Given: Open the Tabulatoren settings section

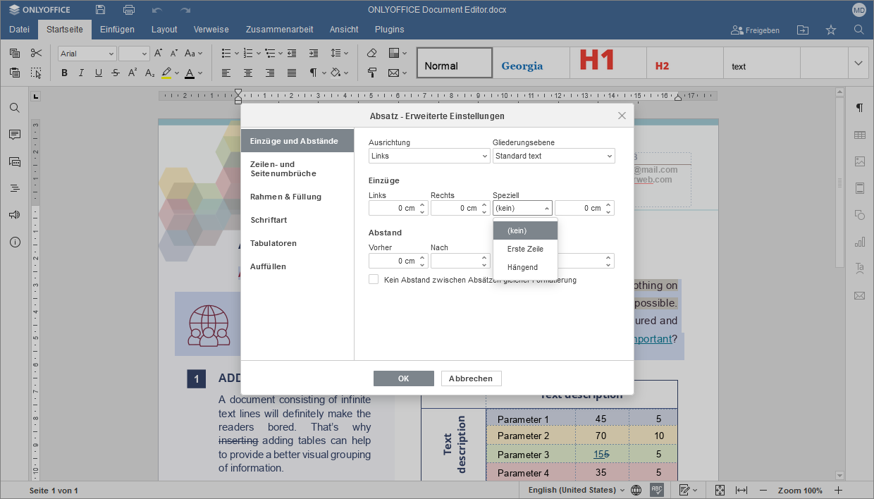Looking at the screenshot, I should 273,243.
